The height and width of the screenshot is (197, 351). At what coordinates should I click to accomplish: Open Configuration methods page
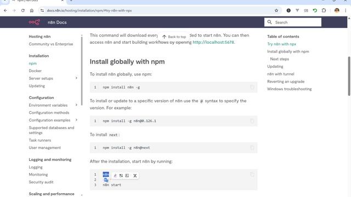coord(49,113)
